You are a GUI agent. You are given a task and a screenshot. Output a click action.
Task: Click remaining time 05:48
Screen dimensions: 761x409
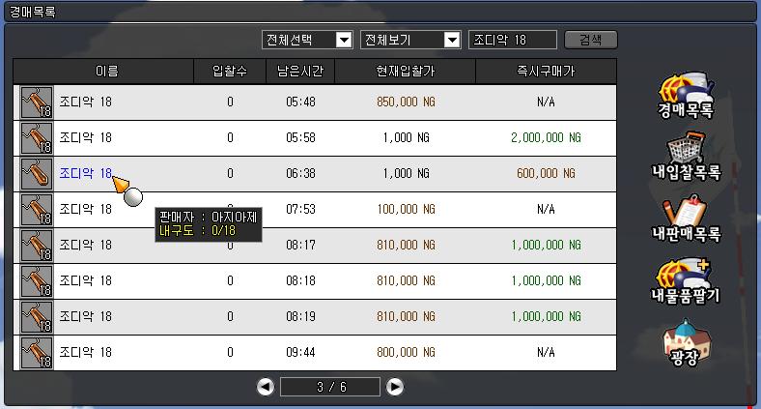pyautogui.click(x=300, y=102)
